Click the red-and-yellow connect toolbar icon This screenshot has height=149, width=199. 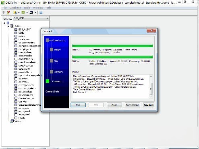coord(8,12)
